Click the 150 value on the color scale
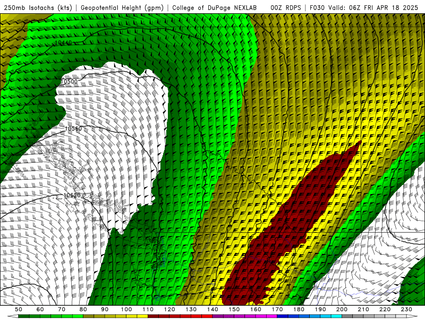425x319 pixels. pos(234,309)
